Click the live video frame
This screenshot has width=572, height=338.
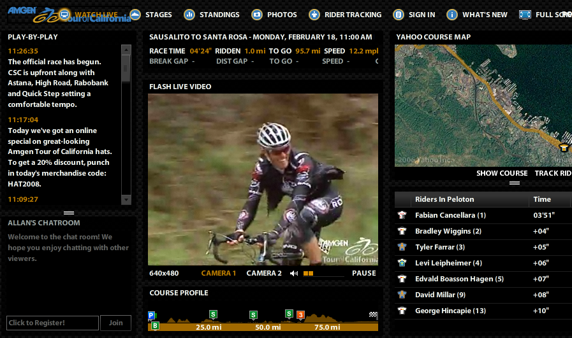pos(263,180)
